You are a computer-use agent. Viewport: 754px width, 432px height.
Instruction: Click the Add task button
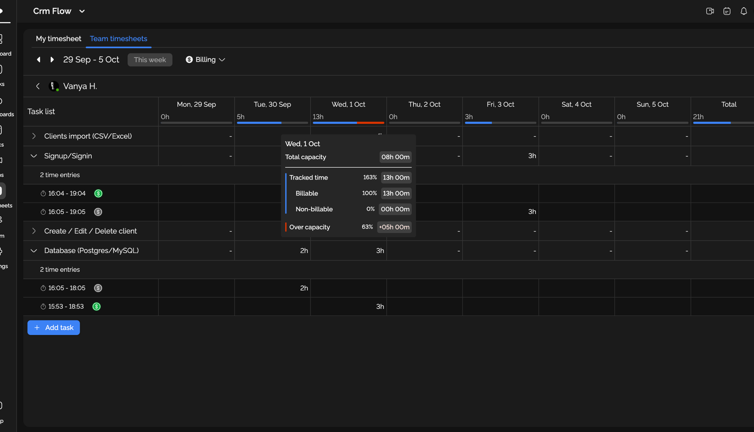point(54,327)
